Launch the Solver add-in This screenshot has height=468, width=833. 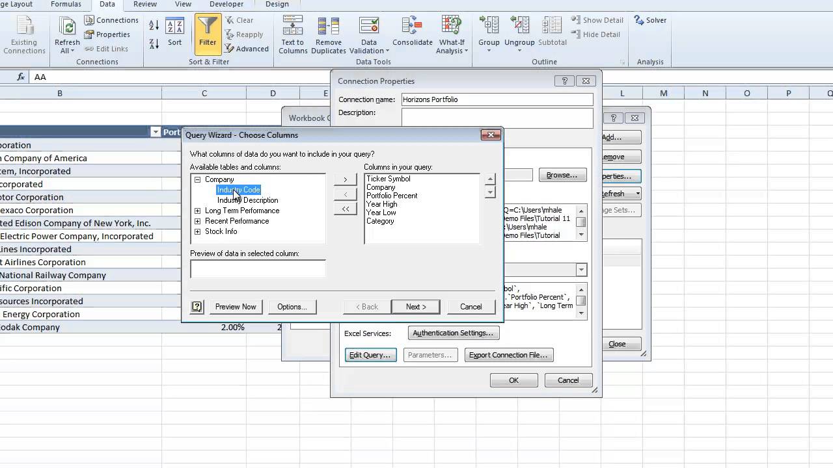coord(650,20)
